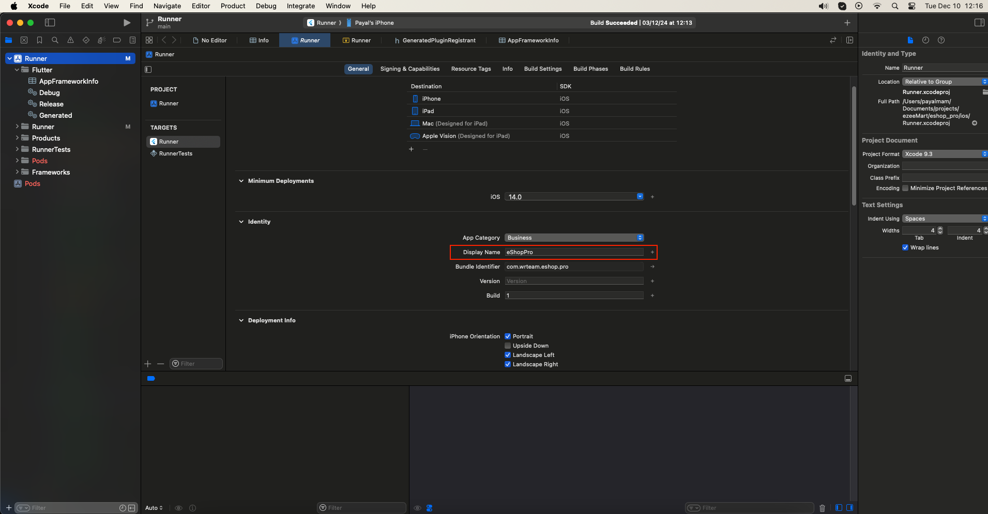Screen dimensions: 988x514
Task: Open the bookmark navigator
Action: coord(39,40)
